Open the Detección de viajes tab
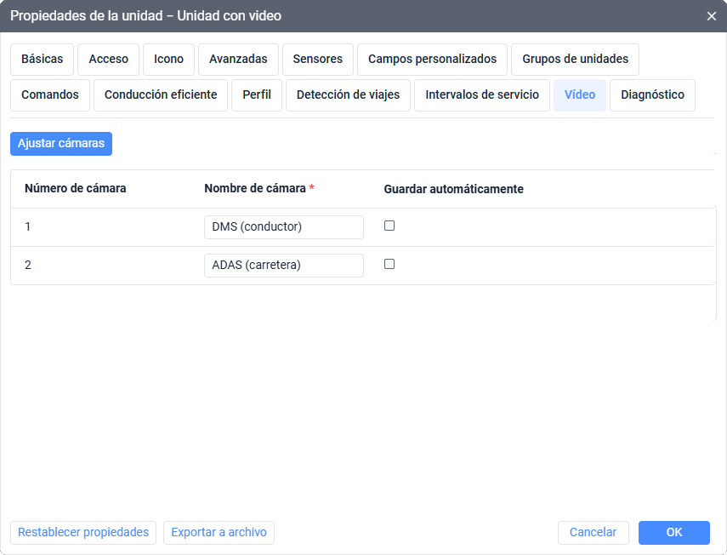The width and height of the screenshot is (727, 555). click(x=349, y=95)
